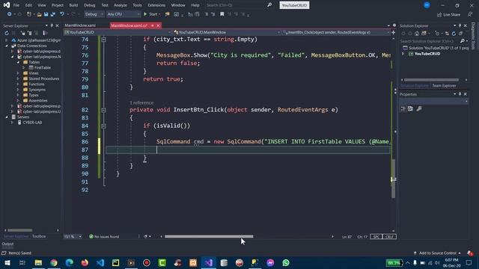
Task: Click the horizontal editor scrollbar thumb
Action: pos(209,236)
